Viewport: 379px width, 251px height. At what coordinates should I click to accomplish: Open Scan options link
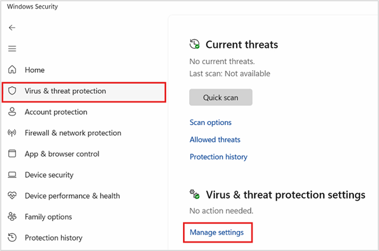(211, 122)
